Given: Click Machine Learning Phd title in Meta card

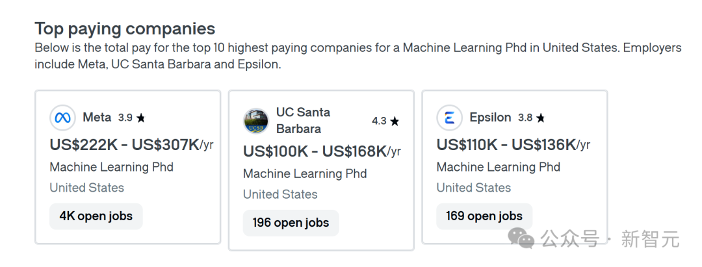Looking at the screenshot, I should coord(111,167).
